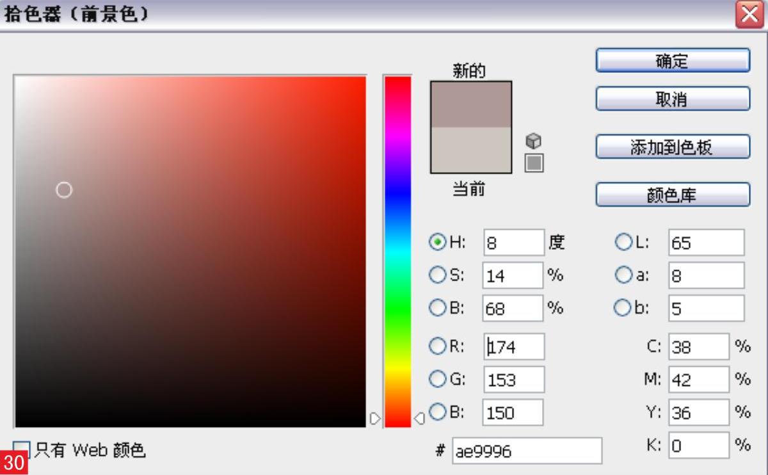
Task: Select the Lab b radio button
Action: coord(623,308)
